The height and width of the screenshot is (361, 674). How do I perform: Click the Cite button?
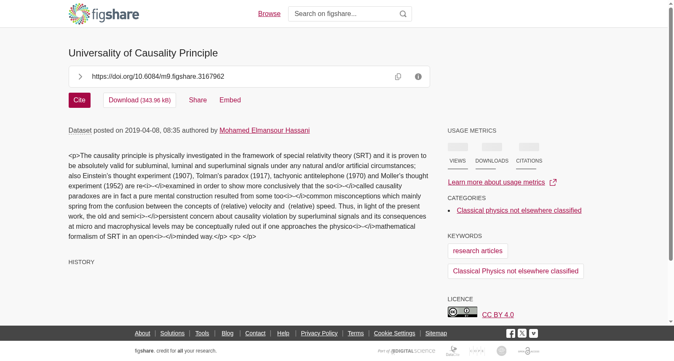tap(80, 100)
